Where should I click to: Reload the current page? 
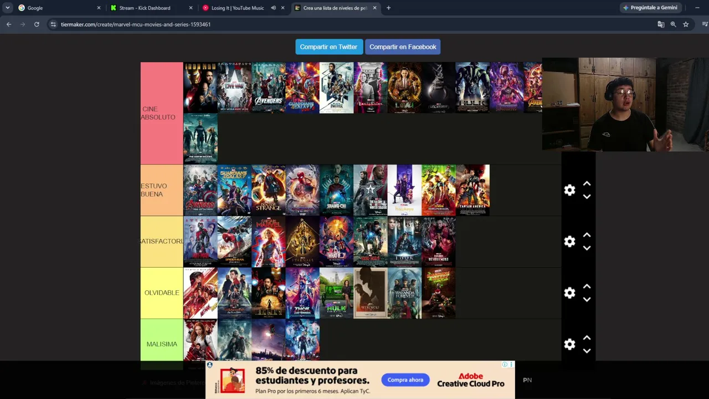coord(37,24)
